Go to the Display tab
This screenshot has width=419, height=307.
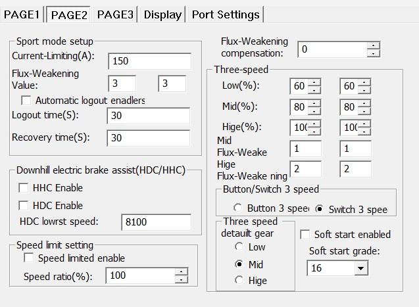coord(162,14)
